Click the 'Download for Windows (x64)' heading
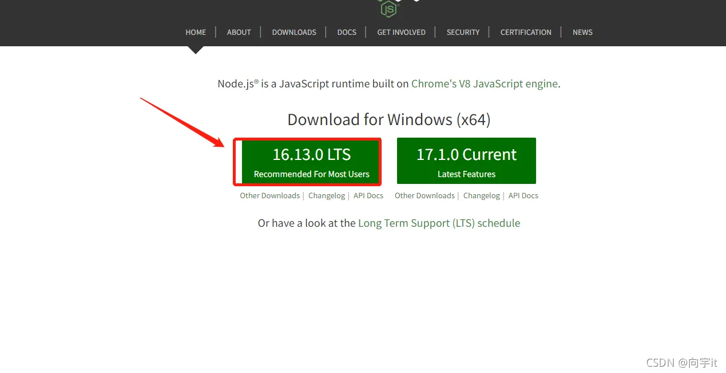This screenshot has height=373, width=726. coord(389,119)
